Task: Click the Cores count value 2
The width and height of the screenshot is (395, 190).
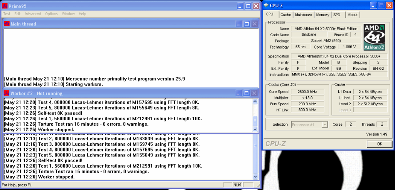Action: pyautogui.click(x=350, y=124)
